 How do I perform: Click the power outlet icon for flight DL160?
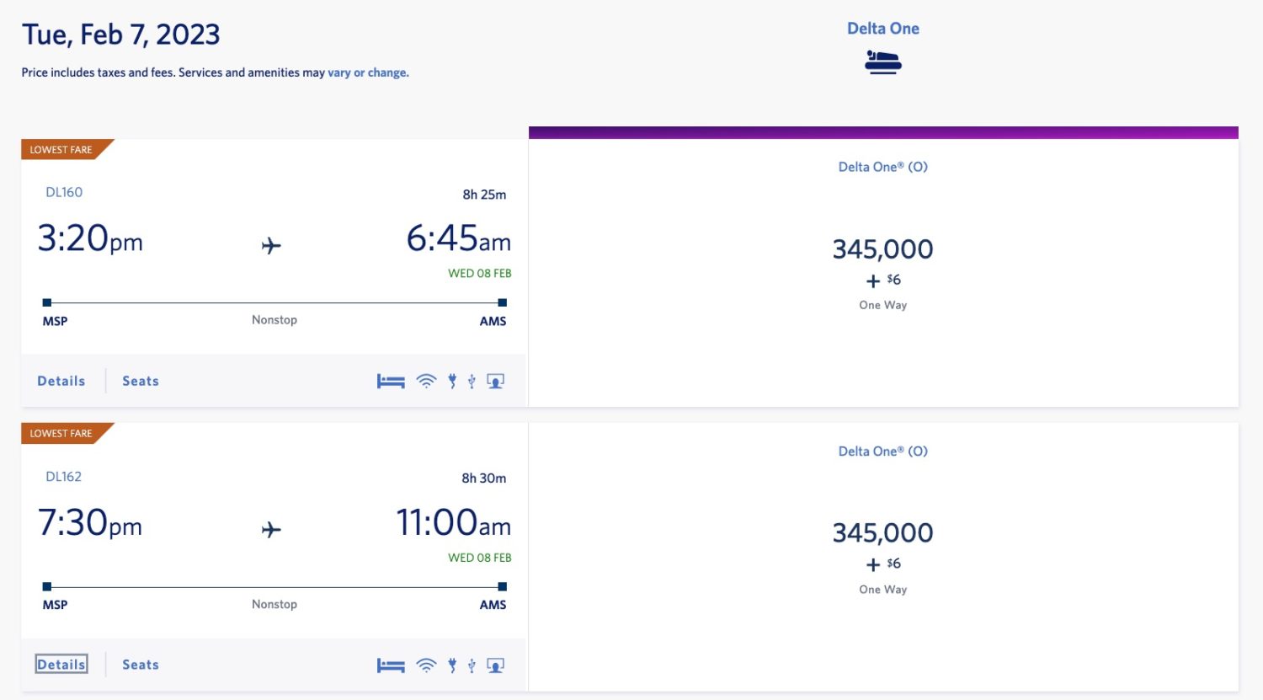click(452, 381)
